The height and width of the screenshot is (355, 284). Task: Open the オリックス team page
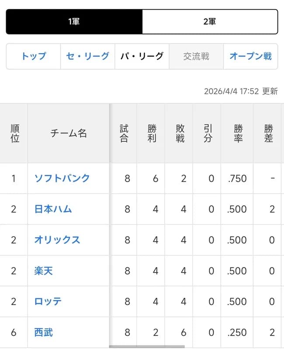[x=56, y=240]
